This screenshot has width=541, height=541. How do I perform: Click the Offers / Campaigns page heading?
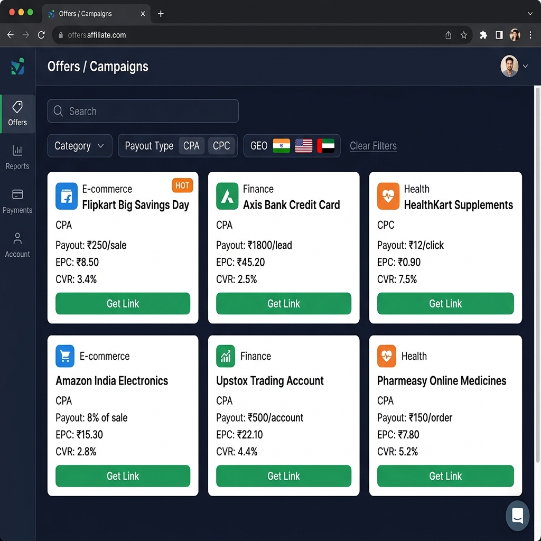[98, 67]
